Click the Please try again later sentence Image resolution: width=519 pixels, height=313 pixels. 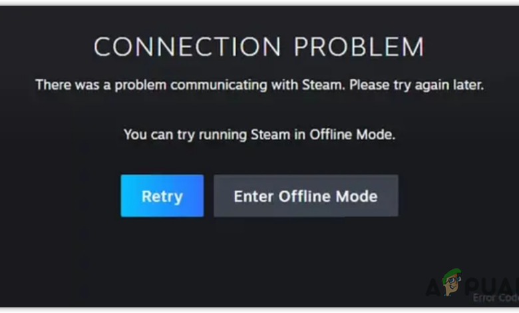417,85
